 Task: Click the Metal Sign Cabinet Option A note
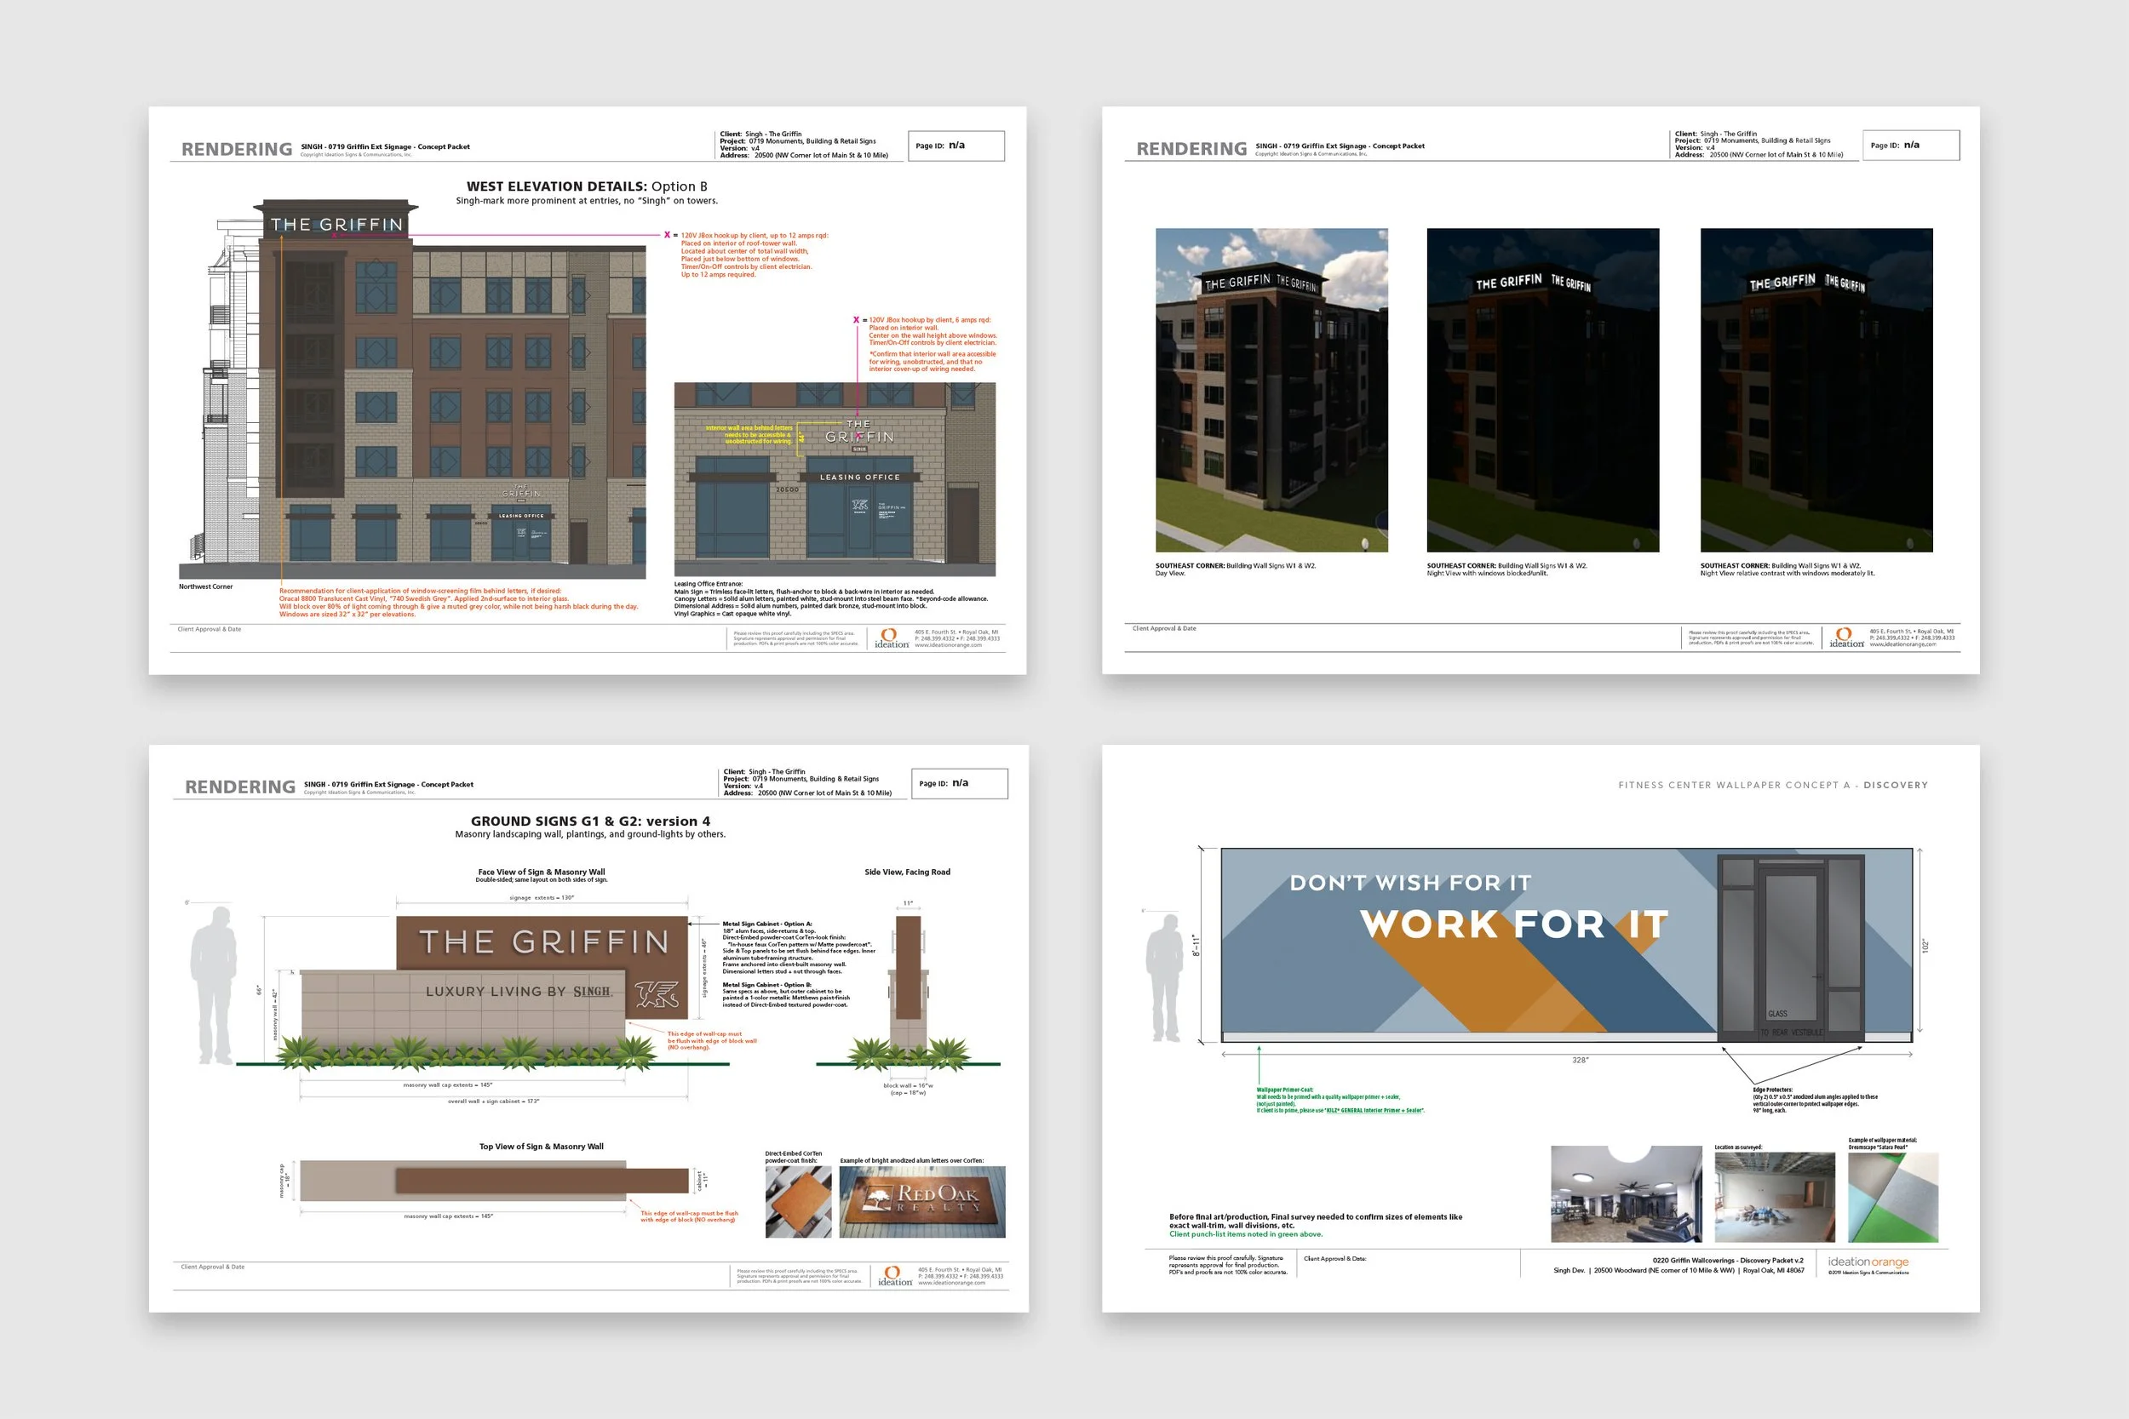[x=800, y=947]
